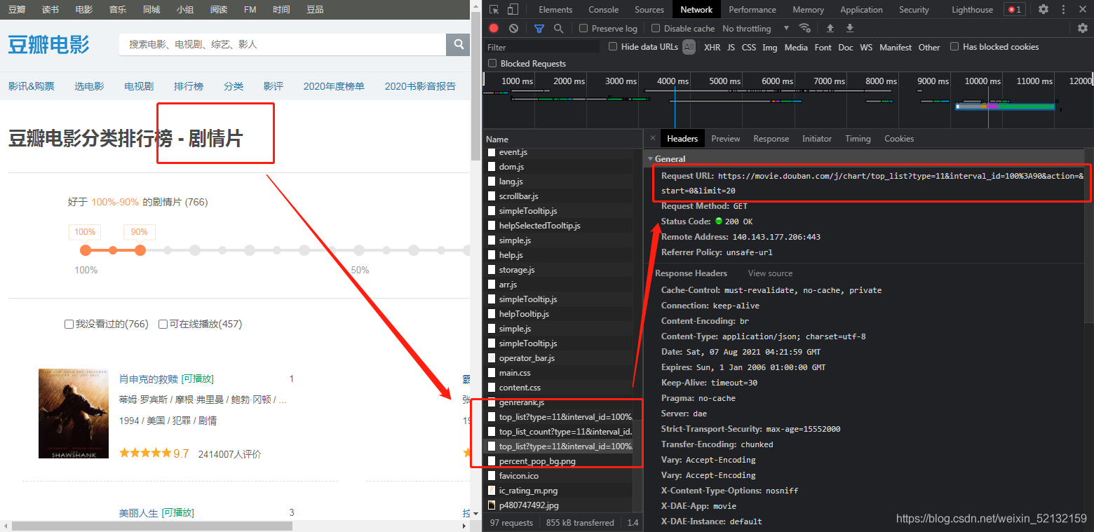The height and width of the screenshot is (532, 1094).
Task: Stop recording the network log
Action: pos(494,28)
